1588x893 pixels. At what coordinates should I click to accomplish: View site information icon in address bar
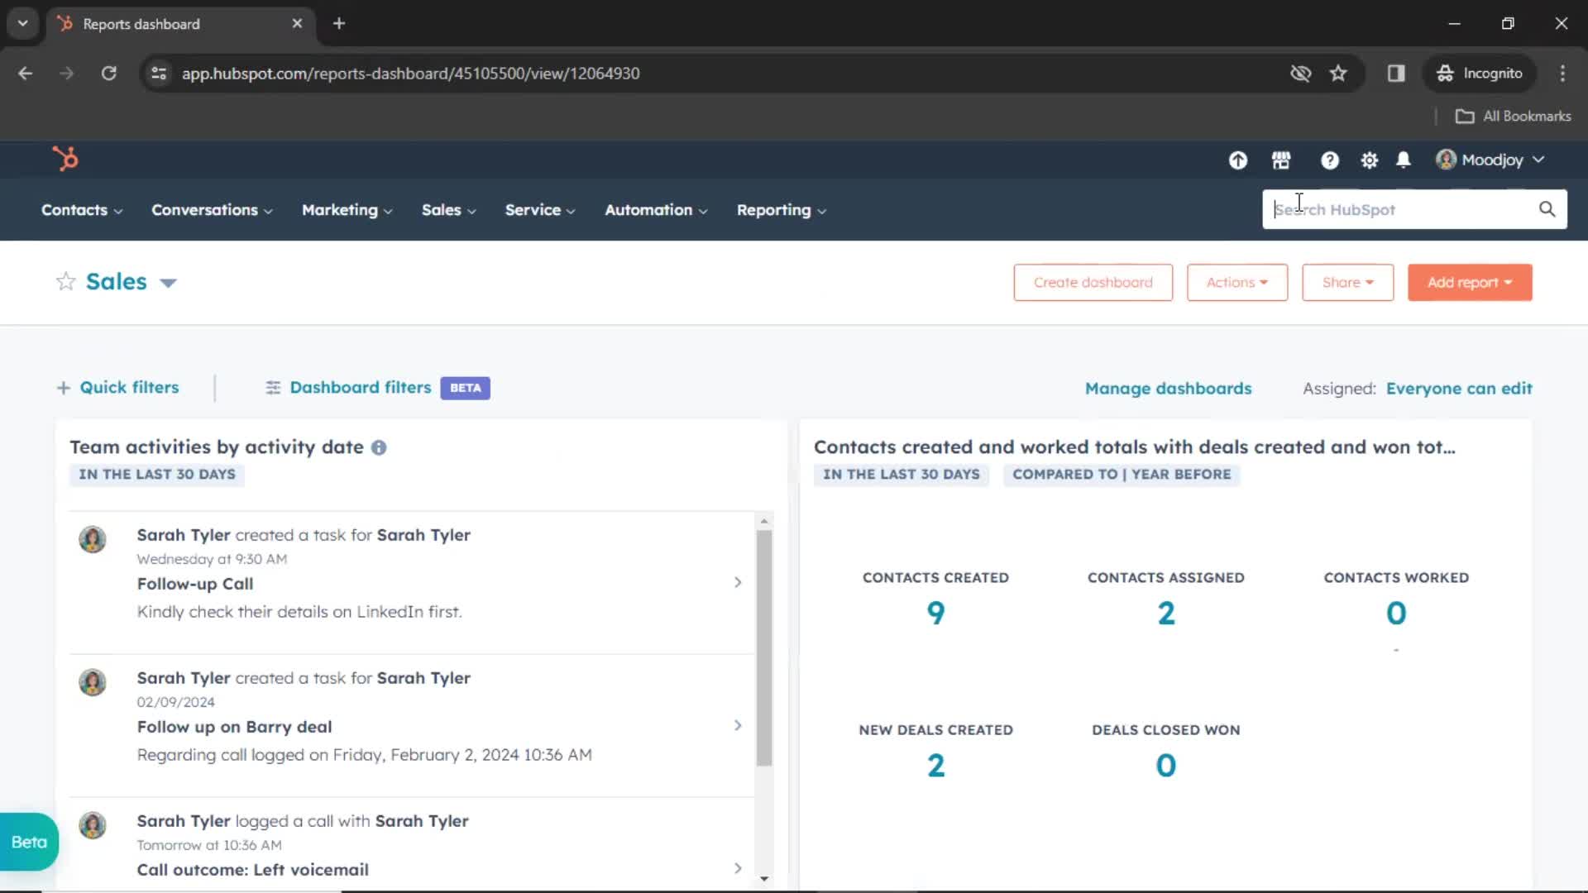[159, 73]
